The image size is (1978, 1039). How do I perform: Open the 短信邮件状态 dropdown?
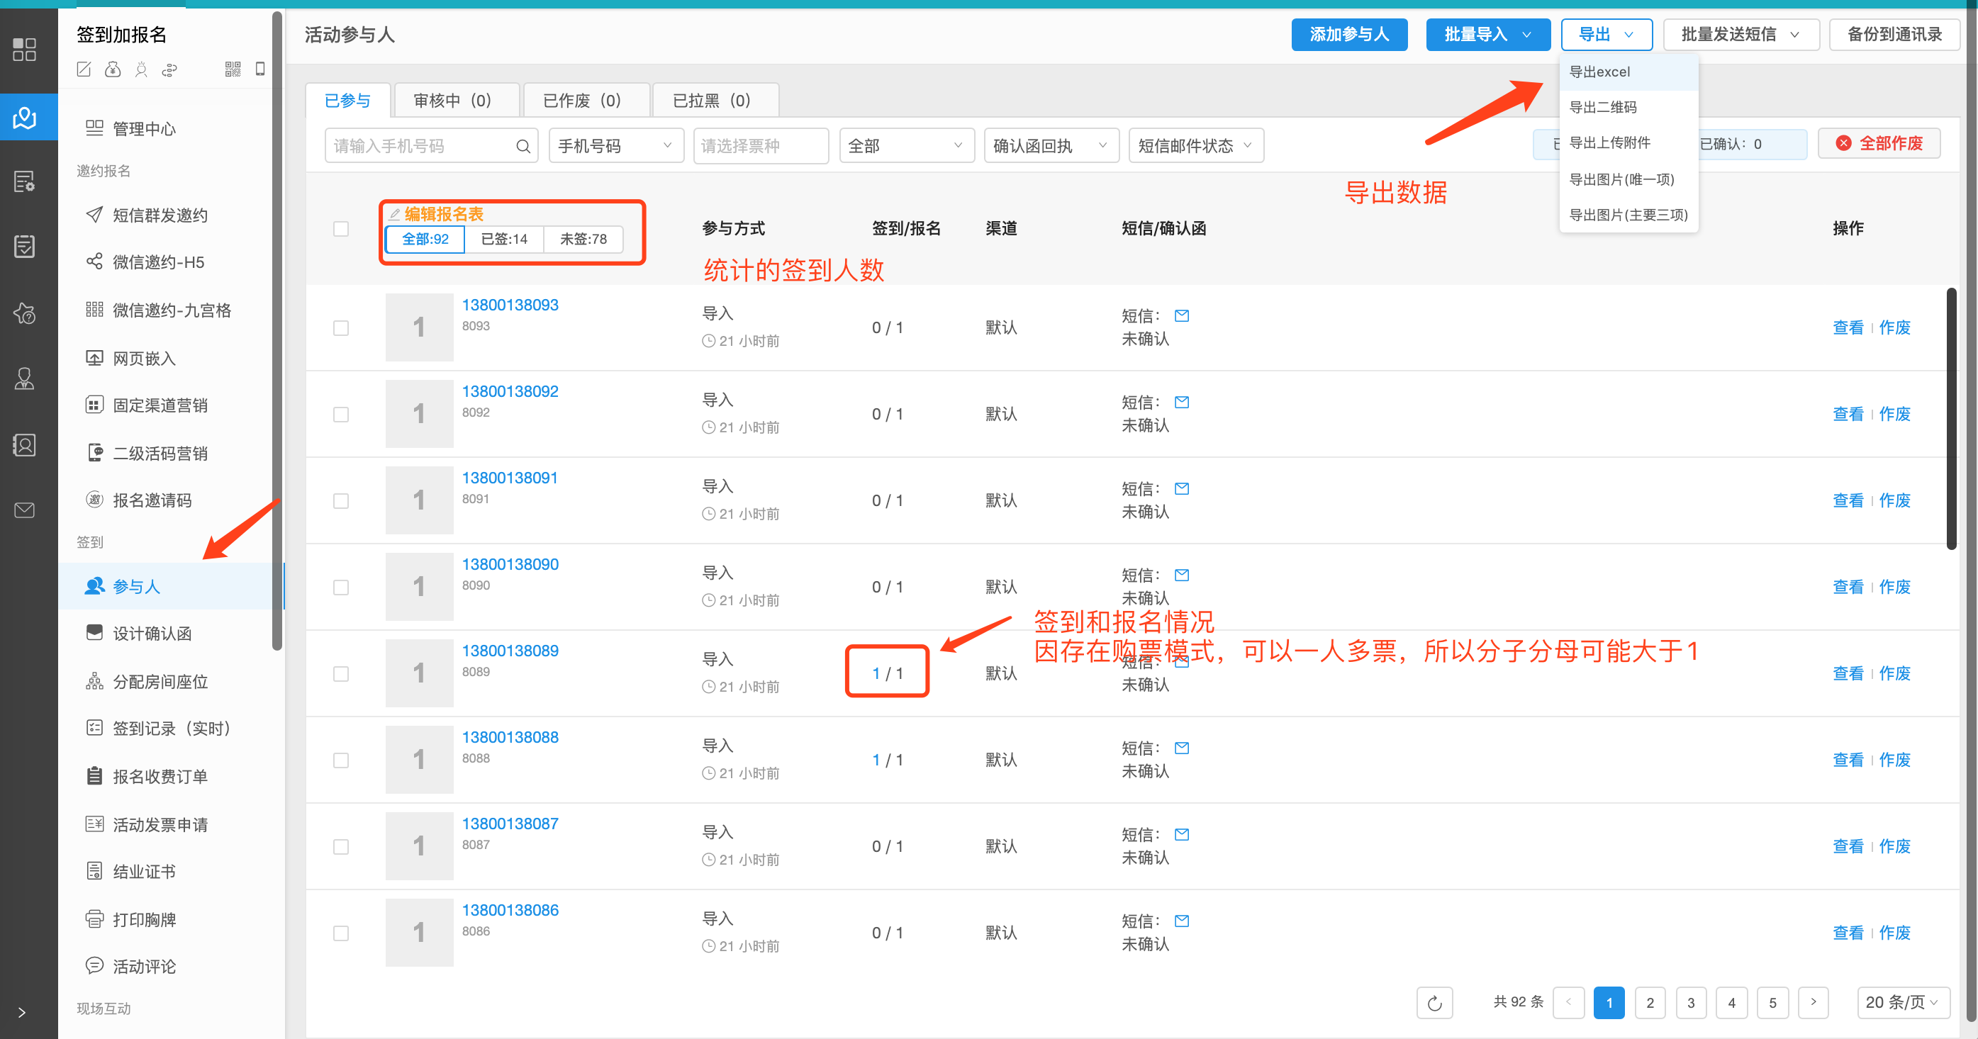1195,146
